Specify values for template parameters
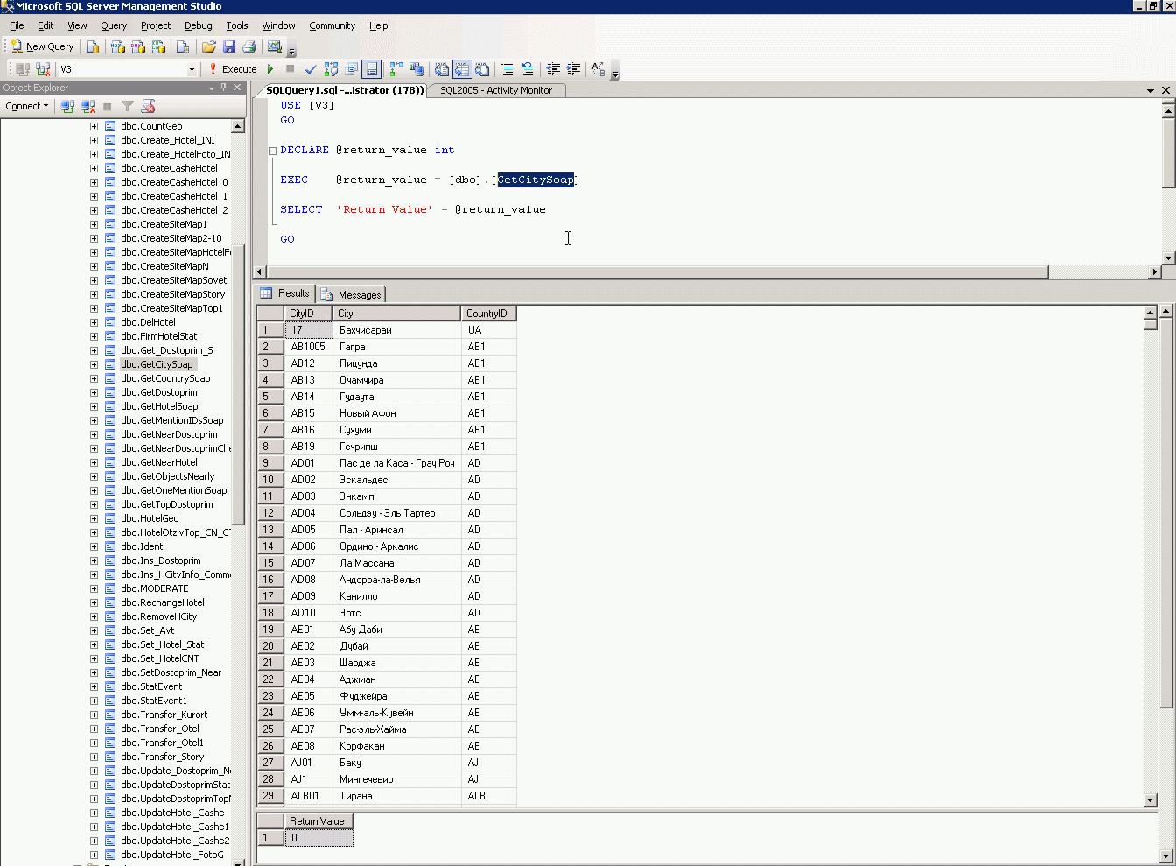The image size is (1176, 866). (598, 69)
